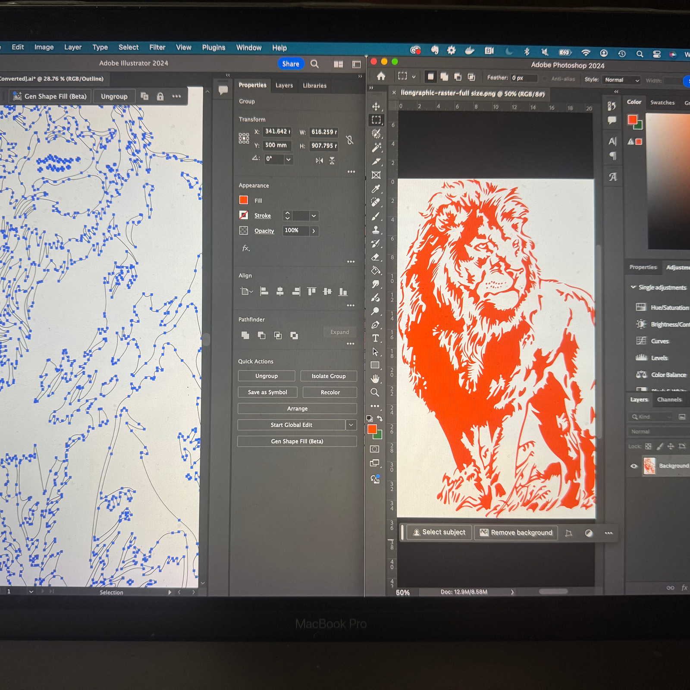Open the Illustrator Select menu

(128, 47)
